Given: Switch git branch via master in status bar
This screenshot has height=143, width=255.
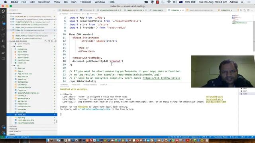Looking at the screenshot, I should (x=10, y=137).
